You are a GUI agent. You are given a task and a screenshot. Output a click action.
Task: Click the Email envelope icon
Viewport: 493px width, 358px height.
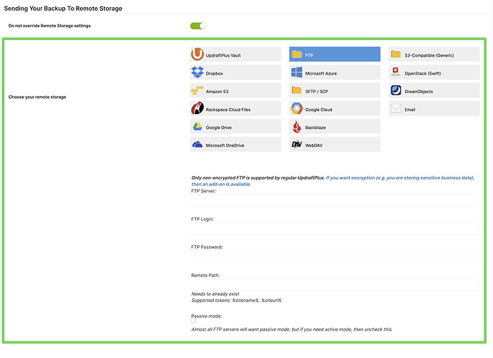(396, 109)
